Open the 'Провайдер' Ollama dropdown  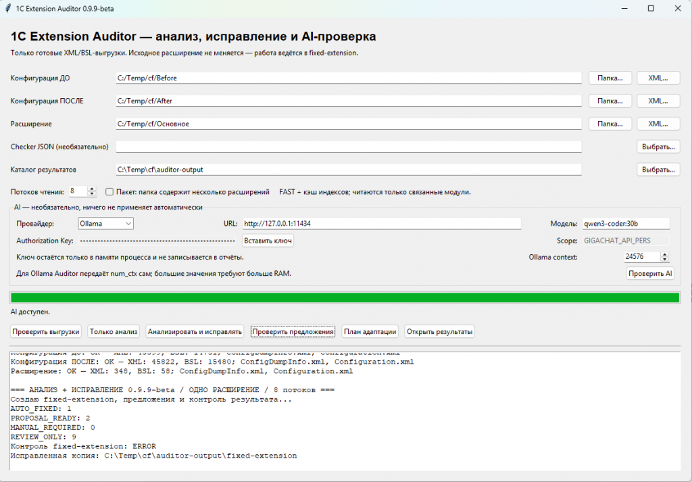tap(105, 224)
